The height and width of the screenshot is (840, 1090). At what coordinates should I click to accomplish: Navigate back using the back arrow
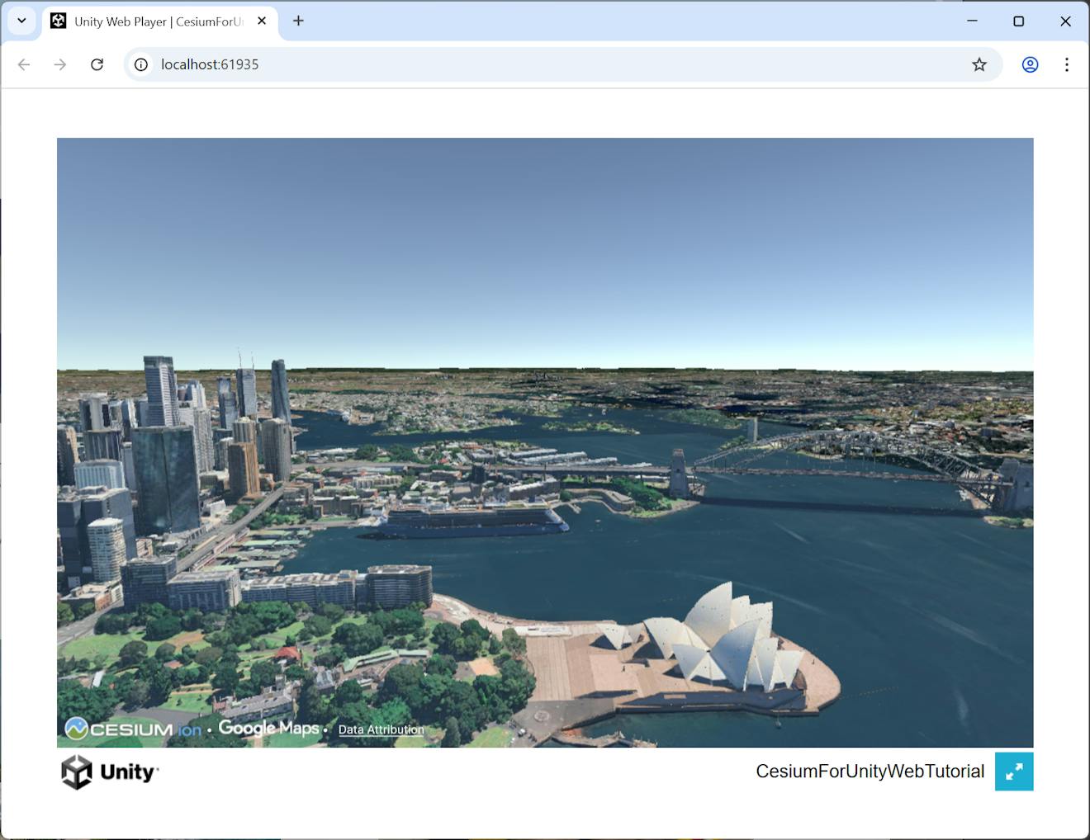click(x=23, y=64)
